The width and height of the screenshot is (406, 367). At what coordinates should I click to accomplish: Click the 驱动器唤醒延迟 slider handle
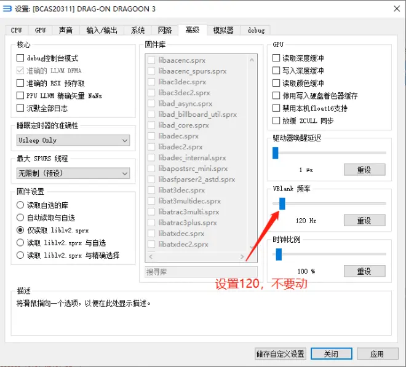(275, 152)
